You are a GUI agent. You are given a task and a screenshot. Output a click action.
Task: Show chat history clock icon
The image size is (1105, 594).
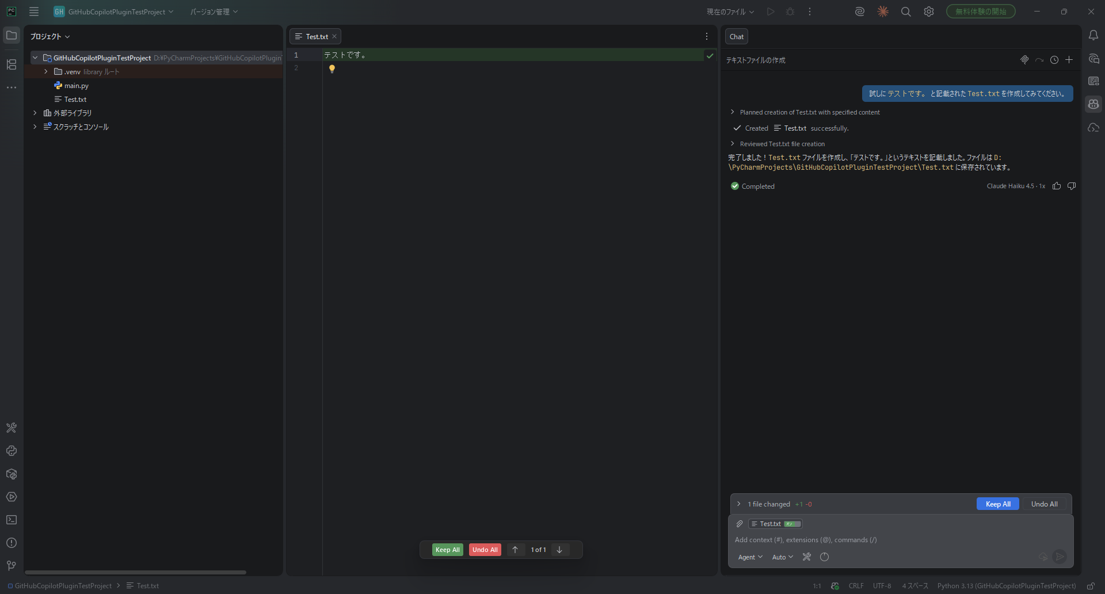tap(1054, 60)
